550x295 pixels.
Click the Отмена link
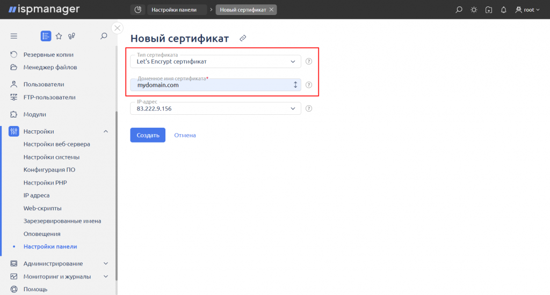pyautogui.click(x=185, y=135)
